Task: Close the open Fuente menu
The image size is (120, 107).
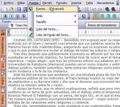Action: click(x=34, y=3)
